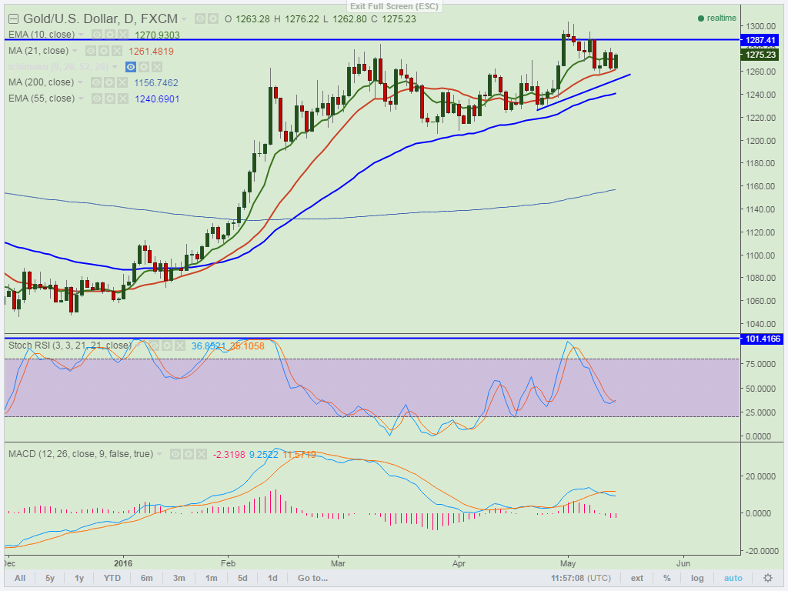Click the Stoch RSI (3, 3, 21, 21, close) title
The image size is (788, 591).
click(x=70, y=346)
